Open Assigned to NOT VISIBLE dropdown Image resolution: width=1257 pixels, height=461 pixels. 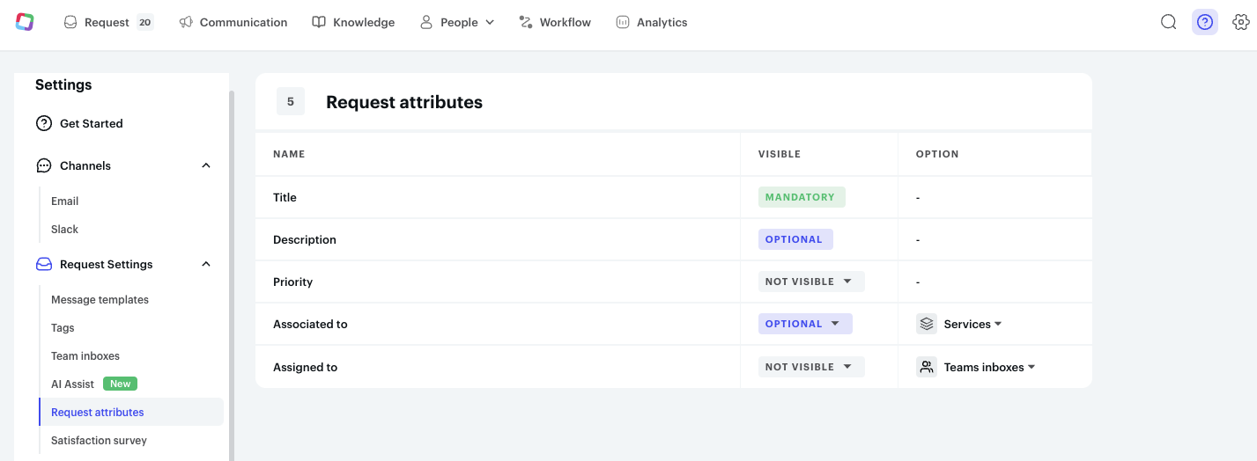(x=811, y=367)
